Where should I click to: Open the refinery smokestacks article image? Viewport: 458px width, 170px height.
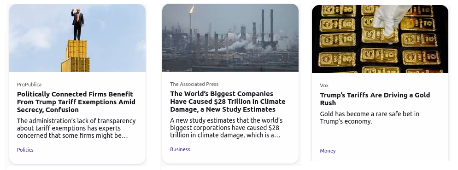[230, 38]
